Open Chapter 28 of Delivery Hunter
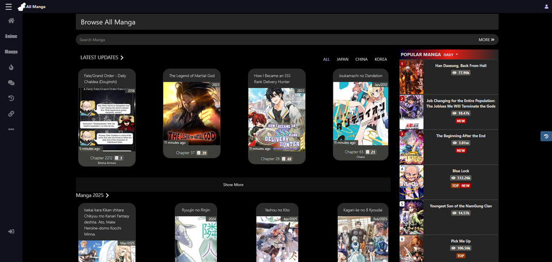 pyautogui.click(x=270, y=159)
